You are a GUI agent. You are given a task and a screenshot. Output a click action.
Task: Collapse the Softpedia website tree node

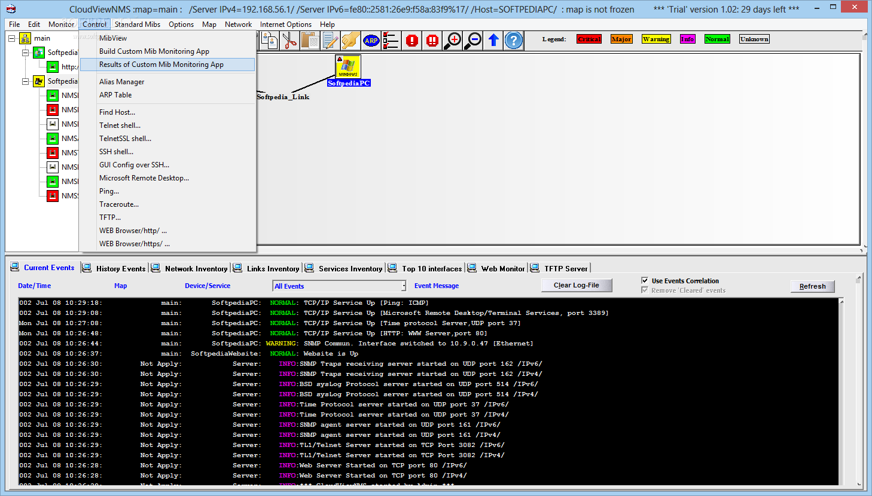click(26, 53)
